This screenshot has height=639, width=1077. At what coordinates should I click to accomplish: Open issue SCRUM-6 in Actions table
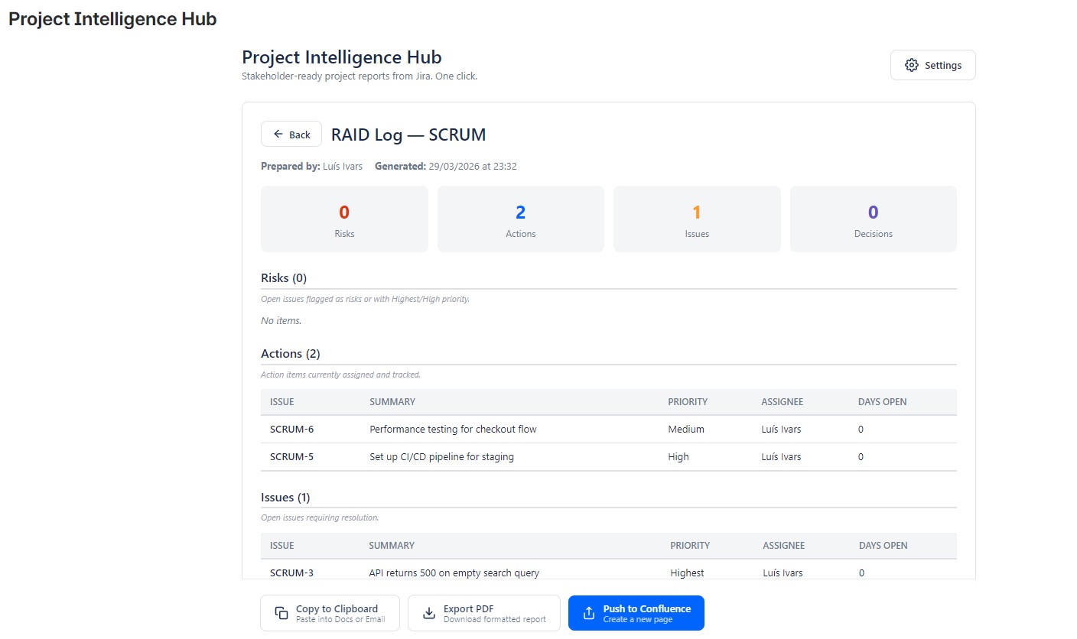(x=291, y=430)
